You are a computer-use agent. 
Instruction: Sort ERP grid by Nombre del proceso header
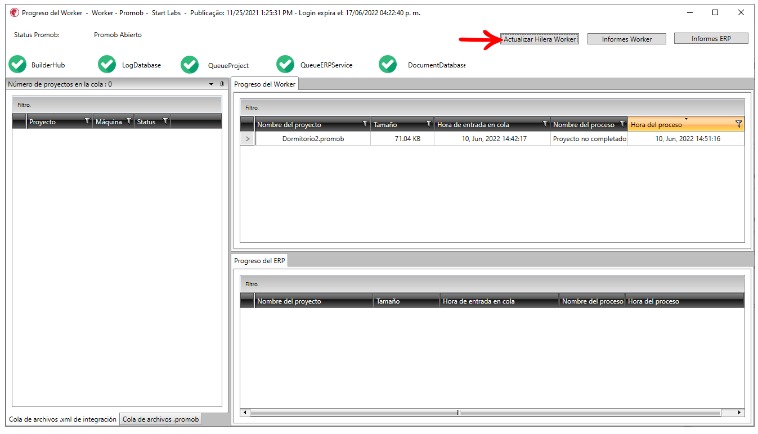pos(592,301)
